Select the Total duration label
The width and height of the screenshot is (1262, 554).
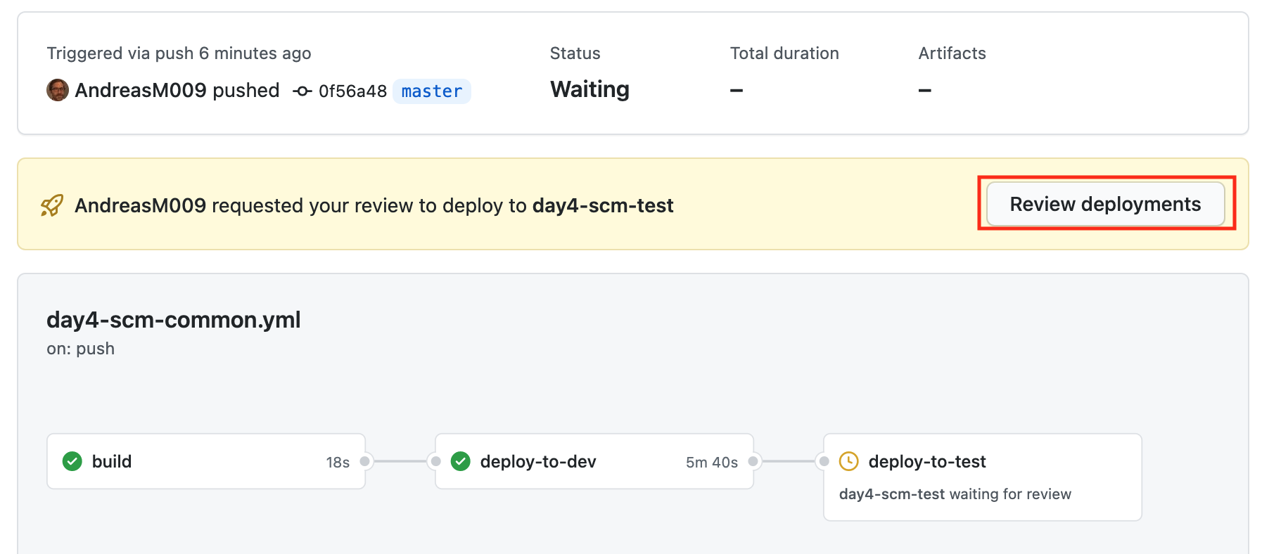pyautogui.click(x=784, y=53)
